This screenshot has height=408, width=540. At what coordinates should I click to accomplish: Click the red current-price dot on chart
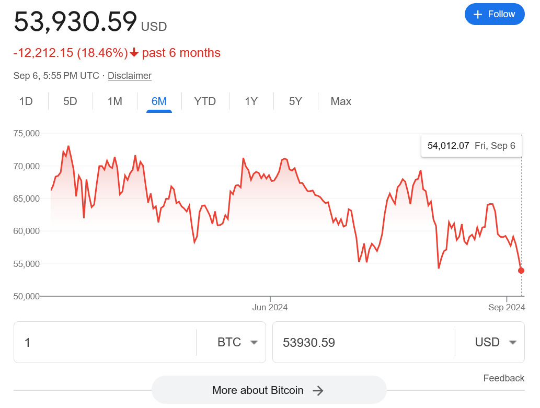click(521, 271)
